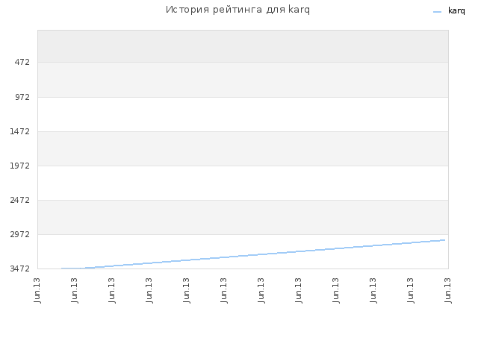This screenshot has height=358, width=478.
Task: Click the darkest gray band above 472 gridline
Action: (x=243, y=46)
